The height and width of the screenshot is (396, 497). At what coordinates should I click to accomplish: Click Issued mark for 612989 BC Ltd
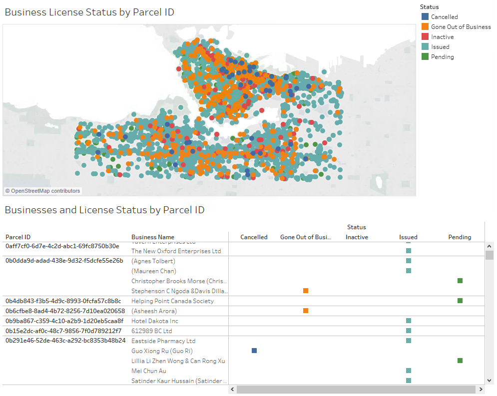(409, 331)
